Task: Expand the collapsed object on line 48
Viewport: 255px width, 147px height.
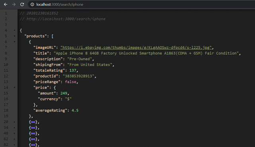Action: click(x=14, y=134)
